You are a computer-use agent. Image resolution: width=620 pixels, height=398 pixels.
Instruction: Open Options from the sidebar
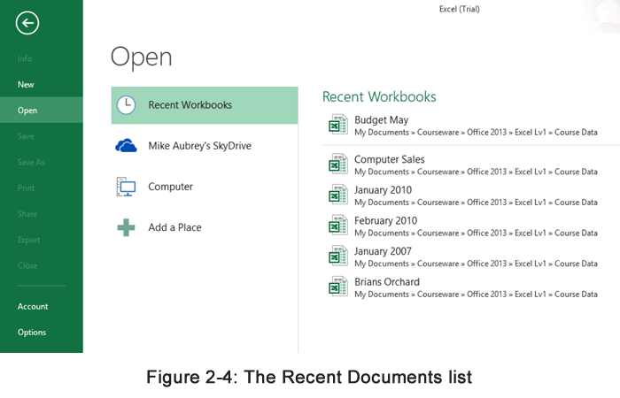32,333
